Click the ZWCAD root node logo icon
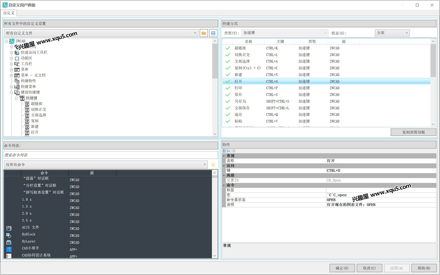Screen dimensions: 440x275 12,41
